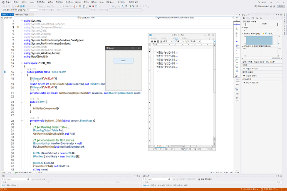287x191 pixels.
Task: Zoom out on the Diagnostic Tools timeline
Action: [257, 18]
